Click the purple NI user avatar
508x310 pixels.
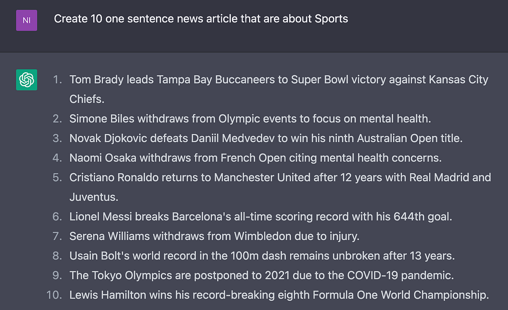(x=26, y=20)
